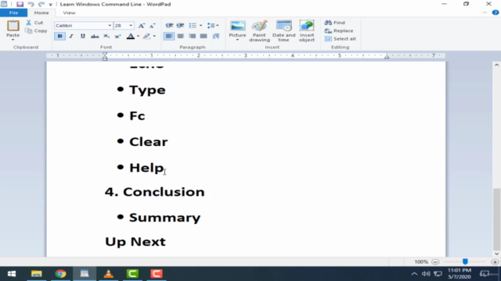Open Find in the Editing group
The width and height of the screenshot is (501, 281).
(334, 23)
